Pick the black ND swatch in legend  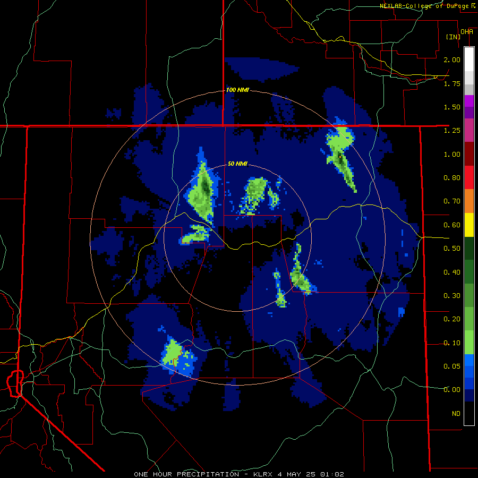(x=469, y=413)
